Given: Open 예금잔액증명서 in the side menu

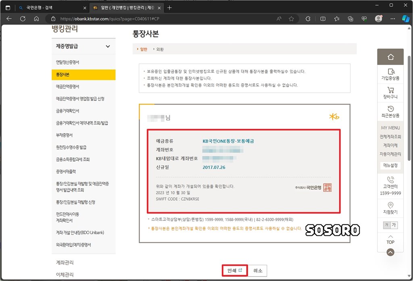Looking at the screenshot, I should pyautogui.click(x=67, y=86).
